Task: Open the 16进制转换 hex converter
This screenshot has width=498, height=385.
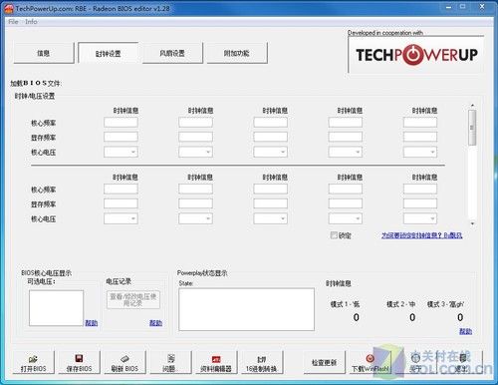Action: (262, 362)
